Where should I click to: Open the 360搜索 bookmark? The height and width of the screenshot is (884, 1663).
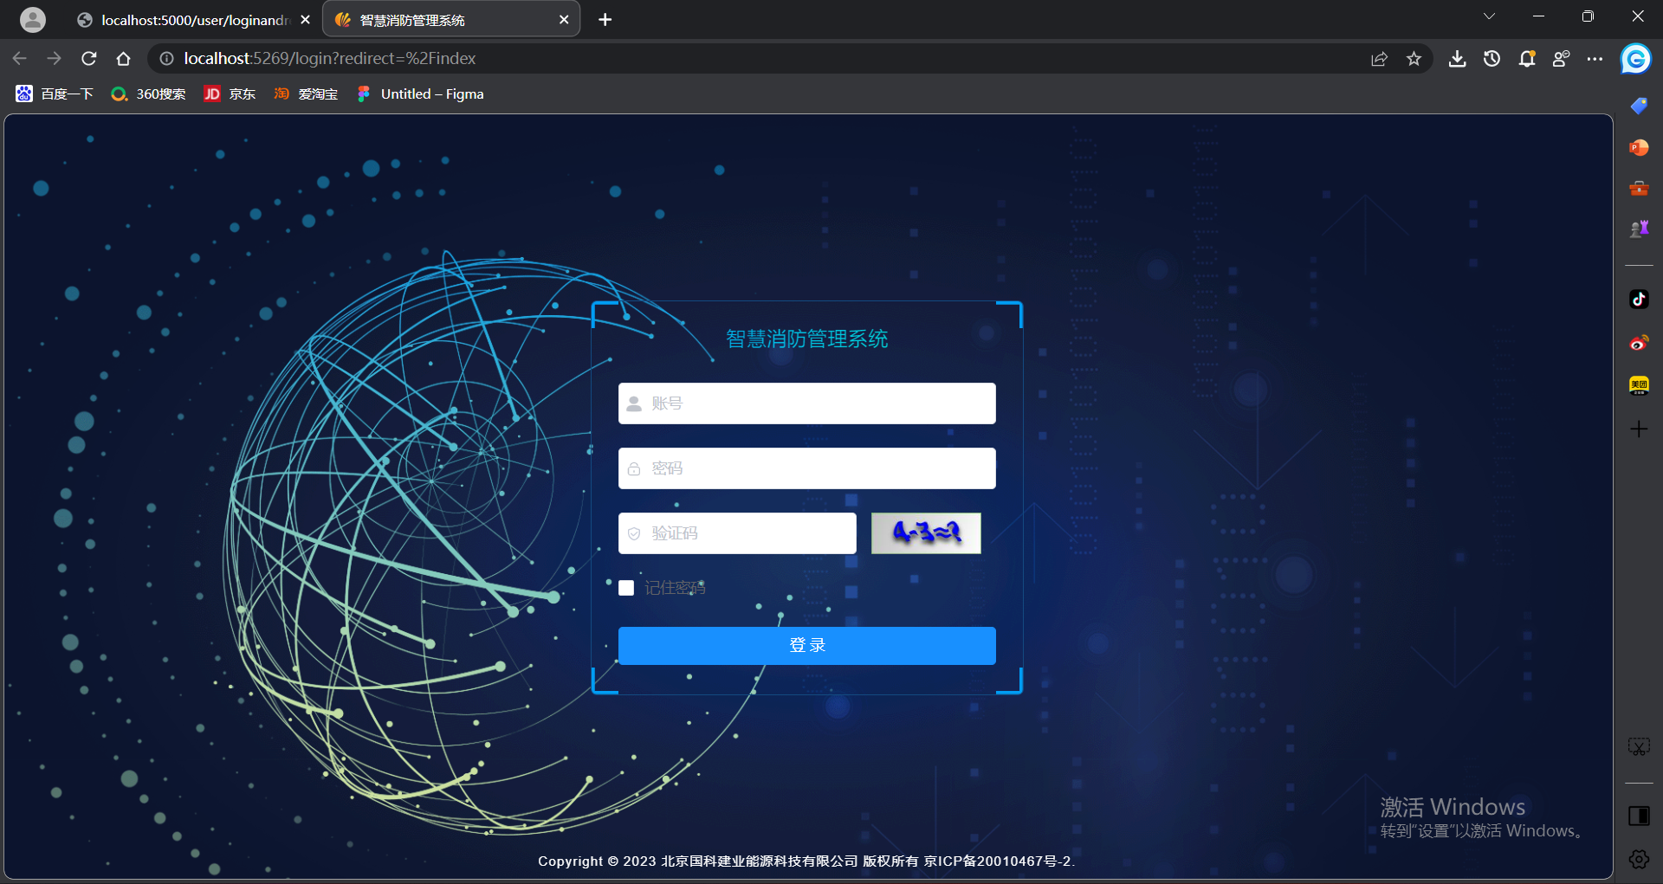click(148, 94)
